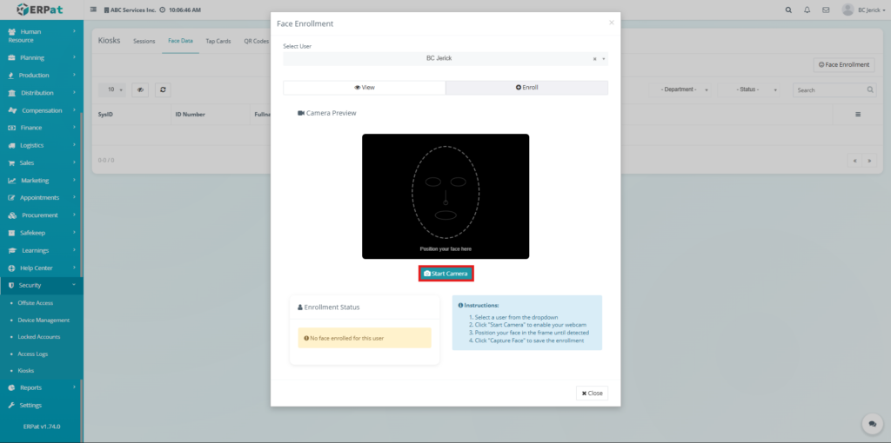Open the Procurement sidebar menu
The height and width of the screenshot is (443, 891).
[42, 215]
